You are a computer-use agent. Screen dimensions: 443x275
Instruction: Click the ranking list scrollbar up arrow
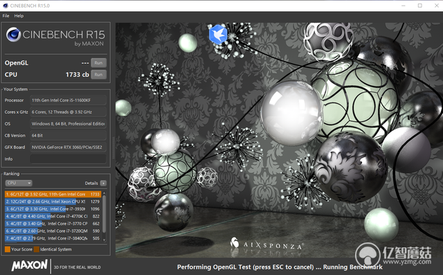tap(105, 193)
